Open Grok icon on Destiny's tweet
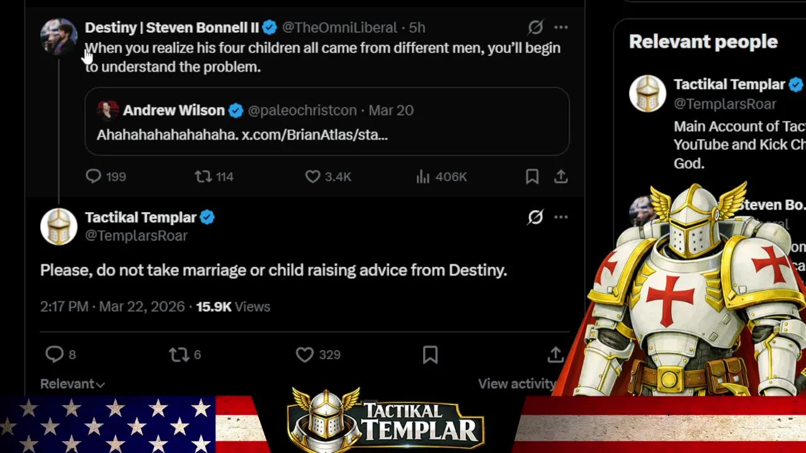Screen dimensions: 806x453 coord(535,27)
